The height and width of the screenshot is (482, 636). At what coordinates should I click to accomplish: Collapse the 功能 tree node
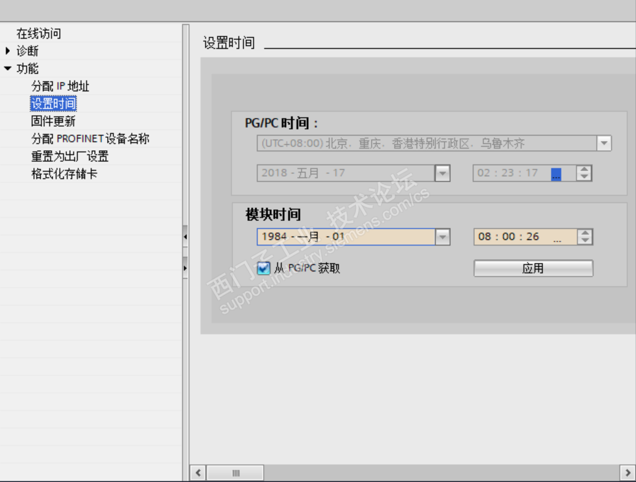(x=7, y=68)
